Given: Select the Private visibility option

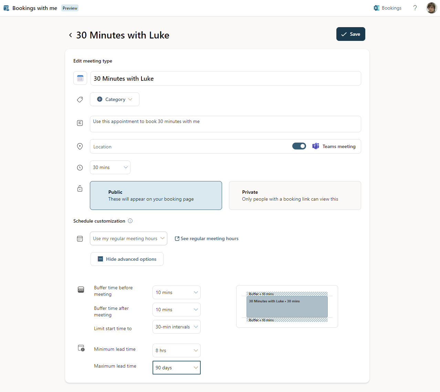Looking at the screenshot, I should 295,195.
